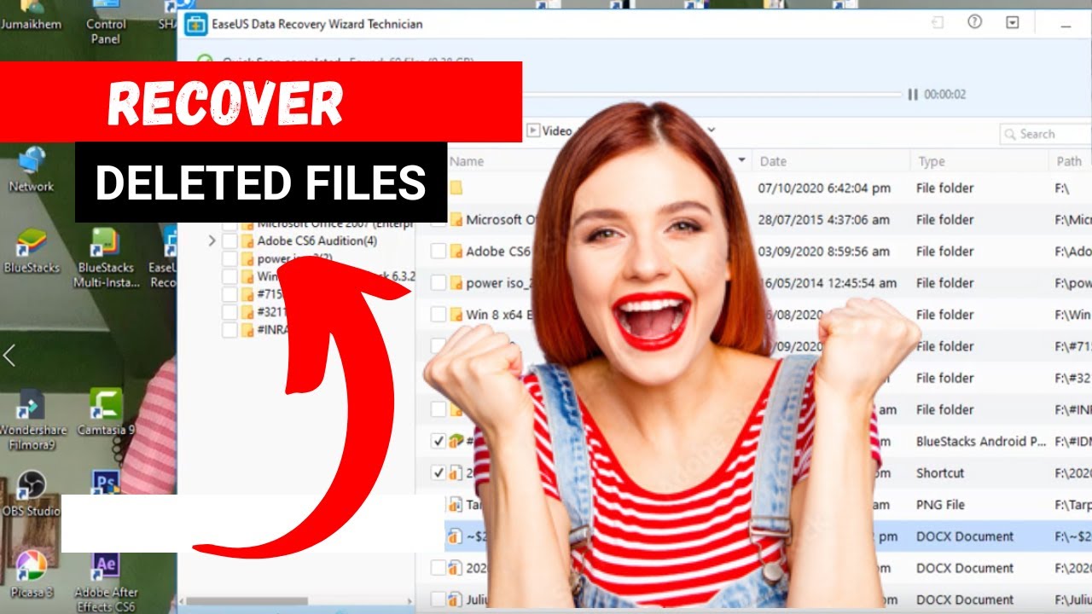Open Adobe After Effects CS6 shortcut
Viewport: 1092px width, 614px height.
pos(106,580)
